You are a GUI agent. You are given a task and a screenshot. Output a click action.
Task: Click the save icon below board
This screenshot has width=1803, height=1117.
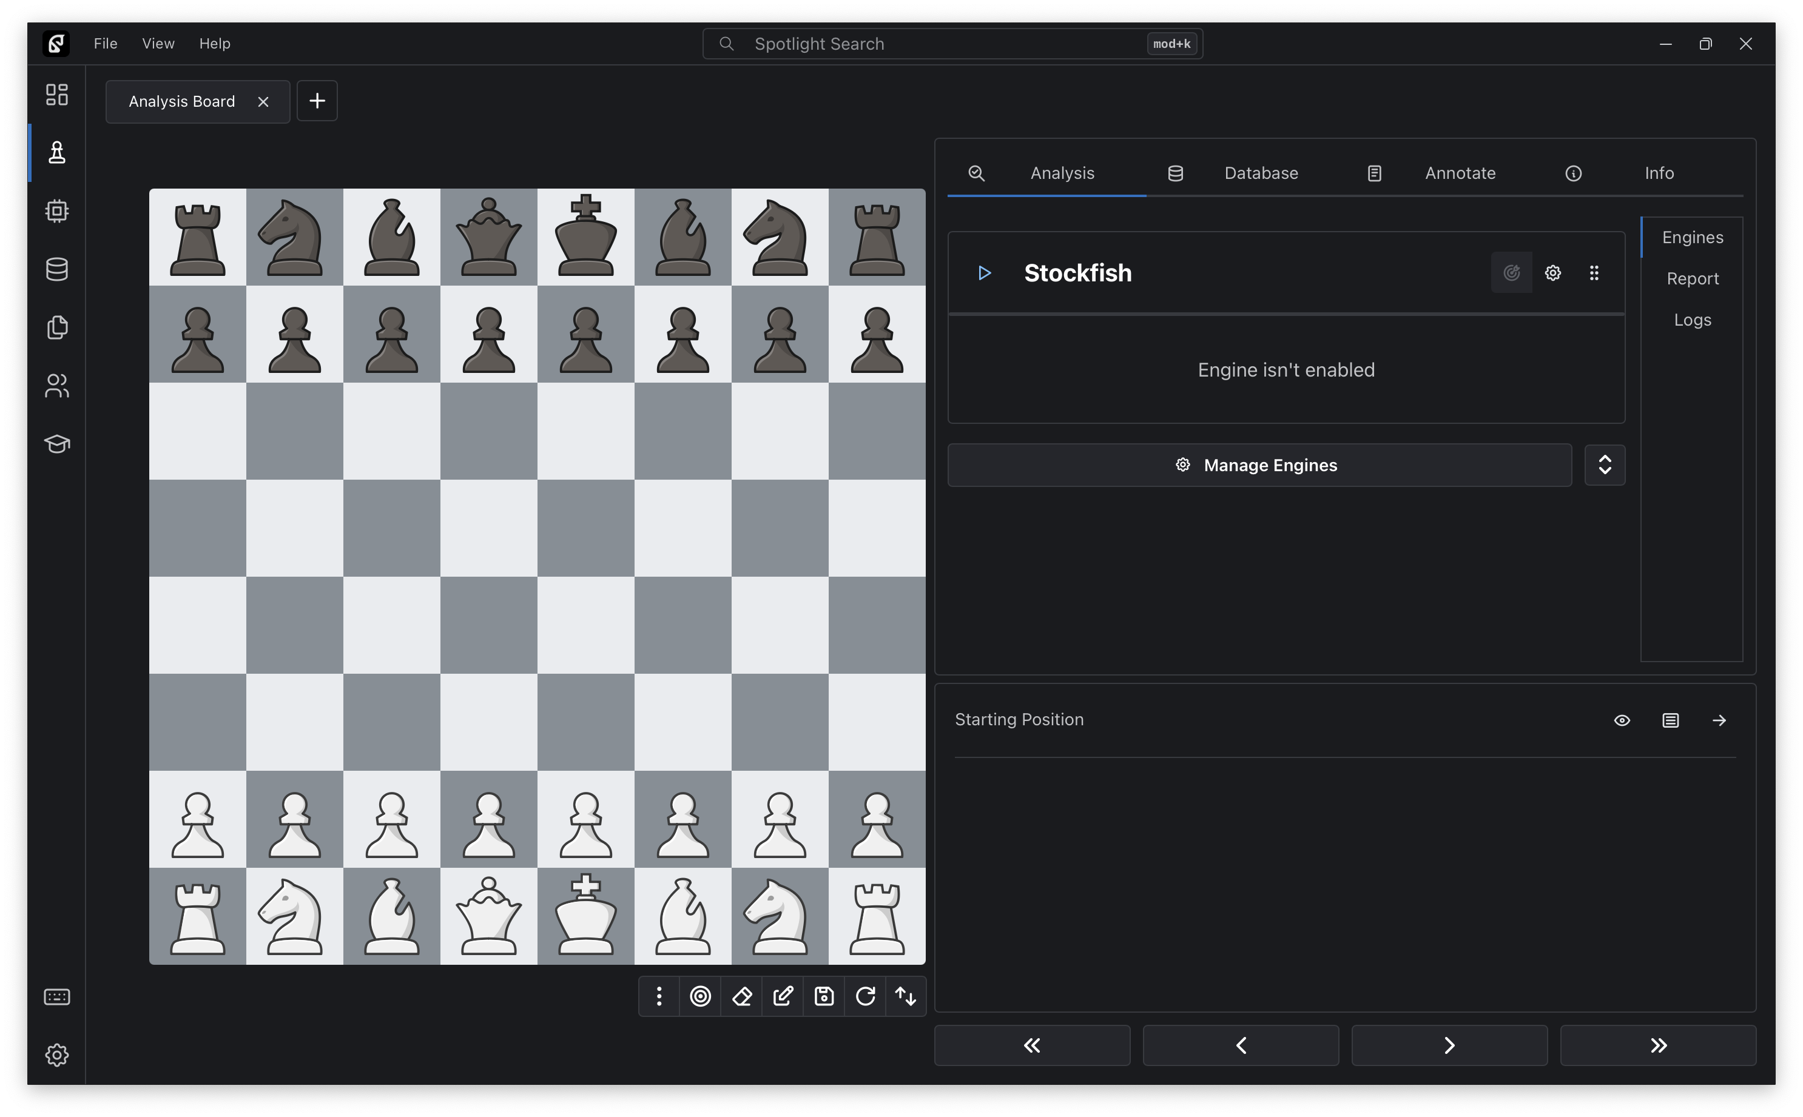pos(824,996)
